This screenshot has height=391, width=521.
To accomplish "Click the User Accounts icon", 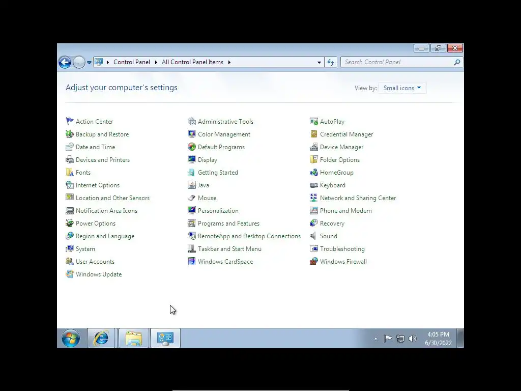I will [x=69, y=261].
